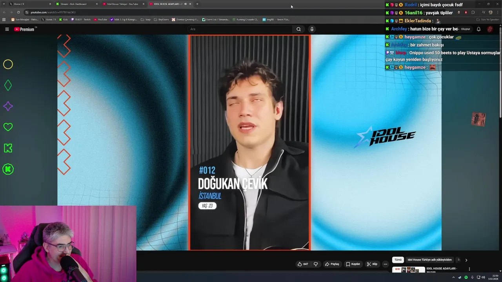502x282 pixels.
Task: Open microphone tray icon
Action: coord(472,277)
